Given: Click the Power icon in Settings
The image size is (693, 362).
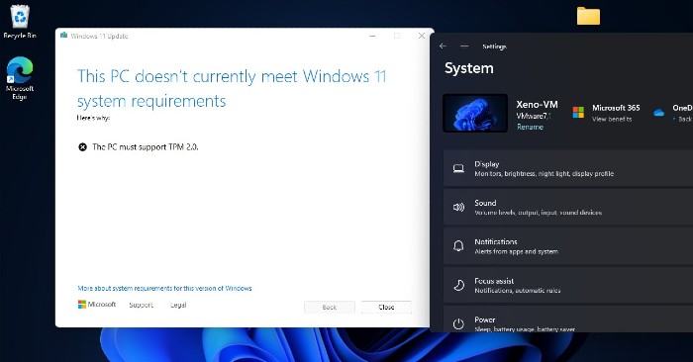Looking at the screenshot, I should coord(458,323).
